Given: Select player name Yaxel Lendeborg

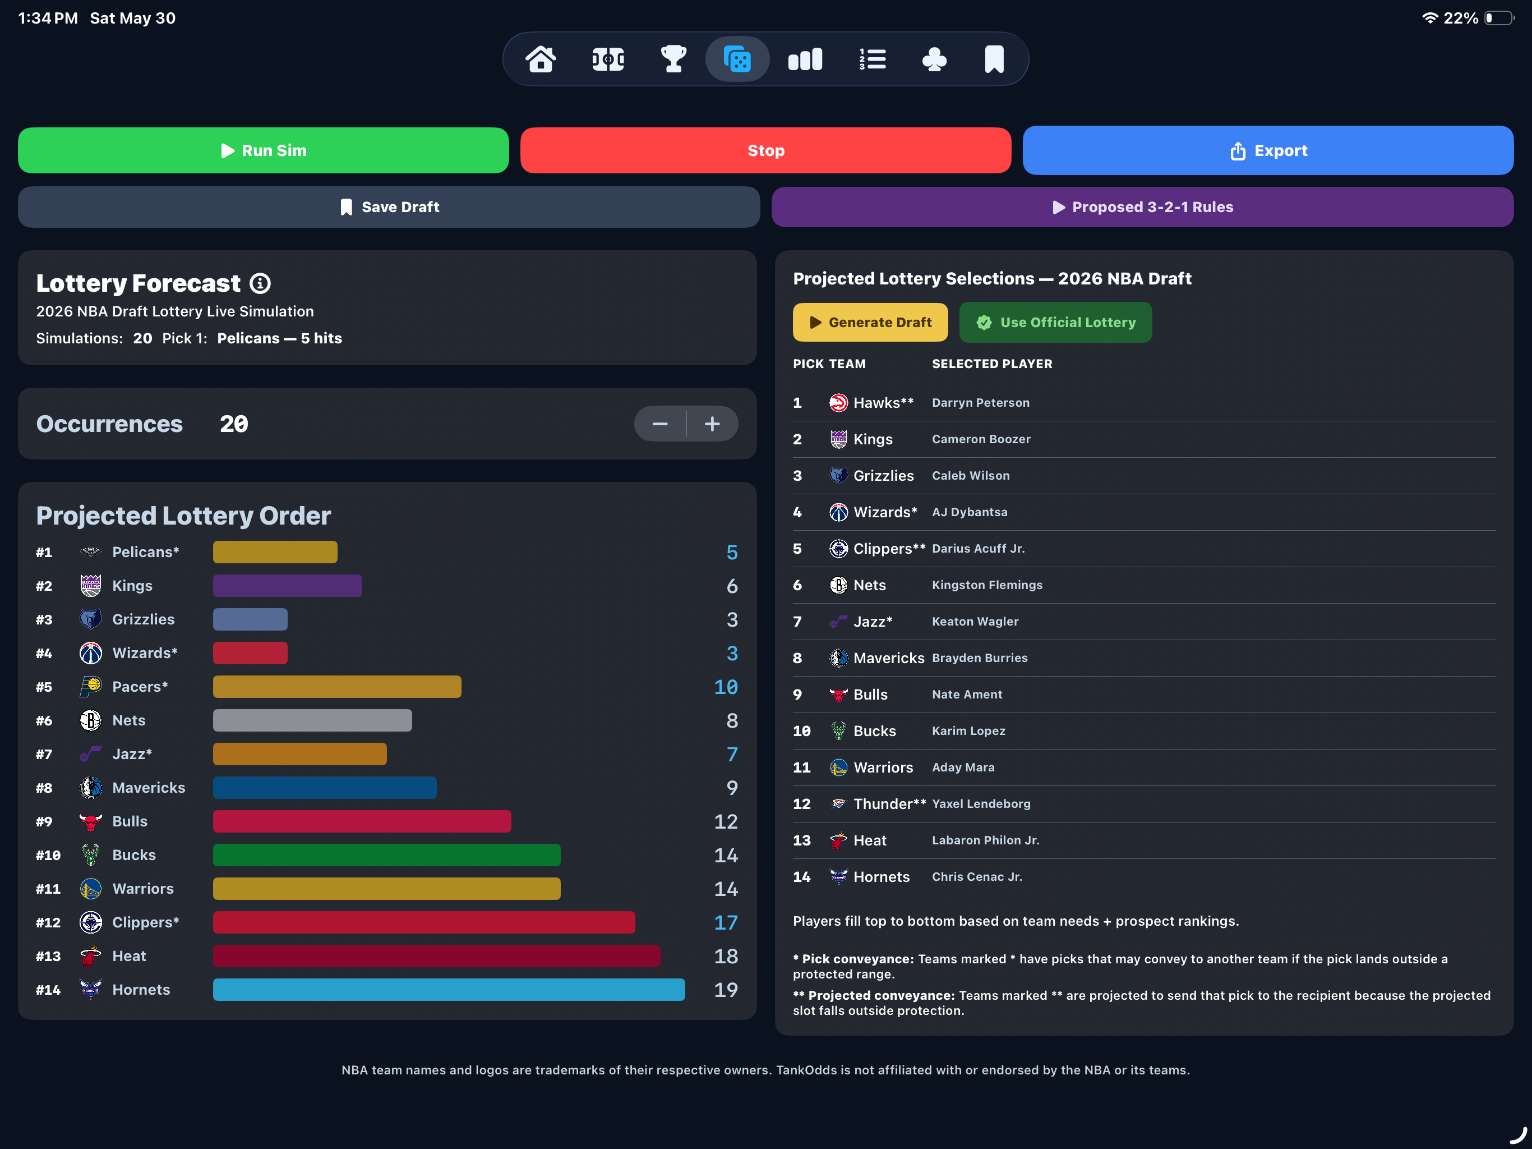Looking at the screenshot, I should click(981, 803).
